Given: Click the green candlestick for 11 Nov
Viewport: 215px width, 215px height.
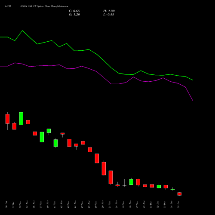Looking at the screenshot, I should (55, 143).
